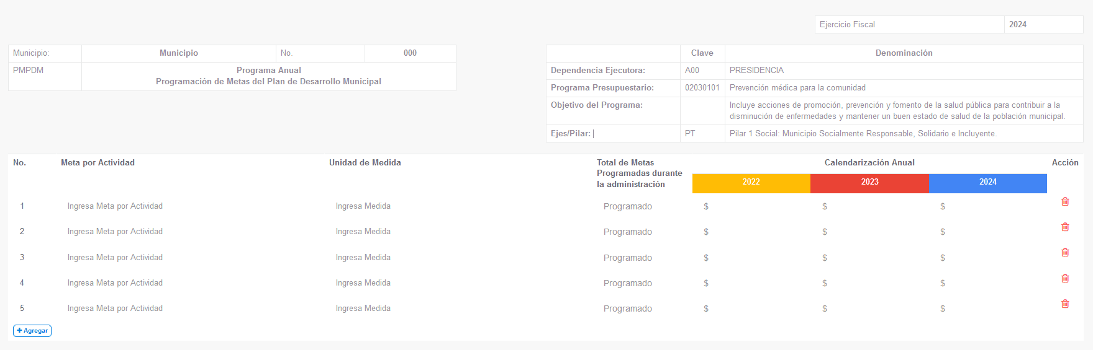Screen dimensions: 1093x350
Task: Click Programado field in row 4
Action: (x=642, y=283)
